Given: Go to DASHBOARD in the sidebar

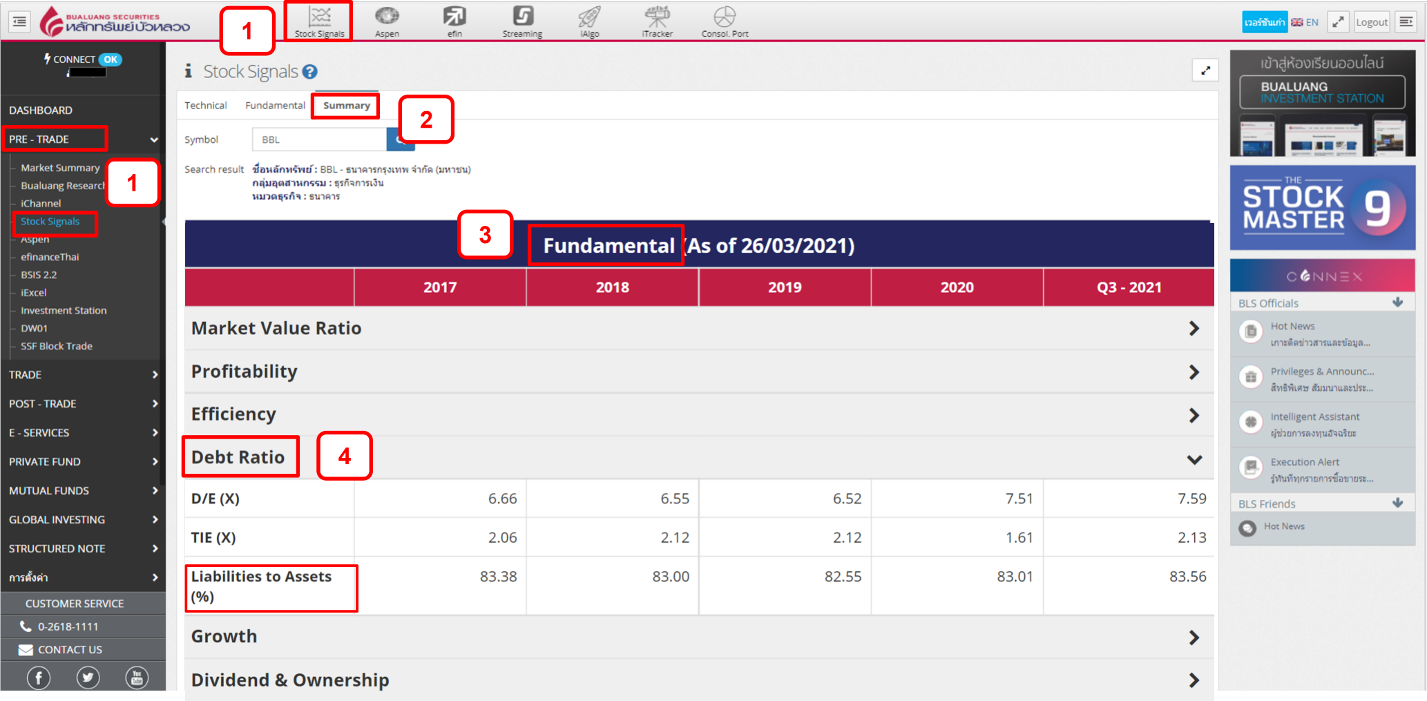Looking at the screenshot, I should (x=41, y=111).
